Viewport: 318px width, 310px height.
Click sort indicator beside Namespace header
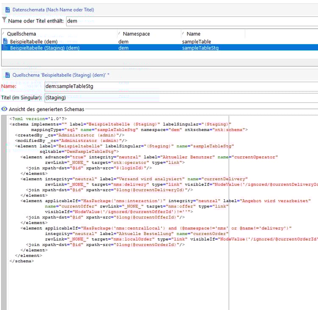pyautogui.click(x=120, y=33)
